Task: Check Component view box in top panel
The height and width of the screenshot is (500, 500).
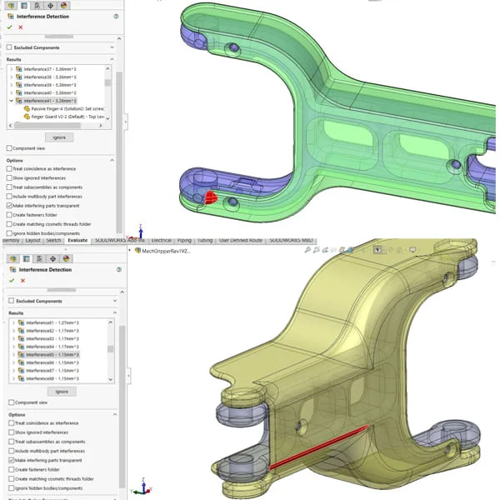Action: pos(9,147)
